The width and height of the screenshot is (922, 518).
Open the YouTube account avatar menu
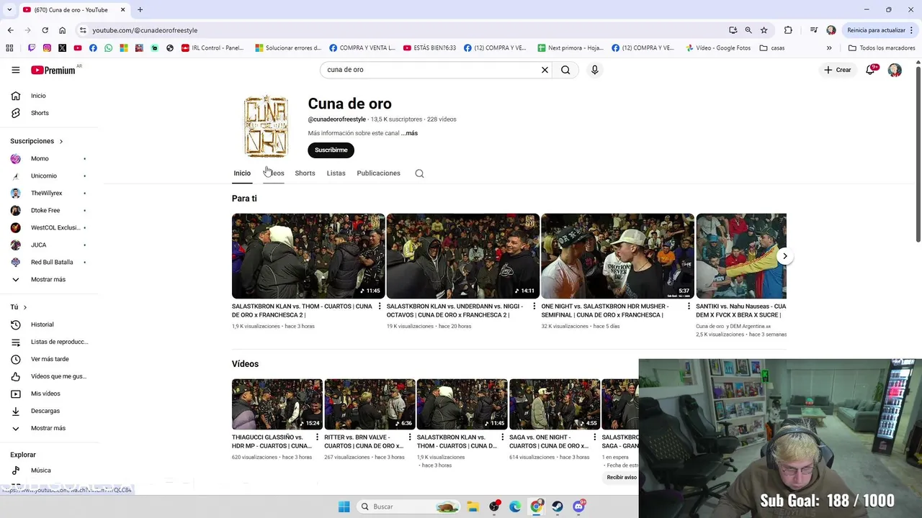point(895,70)
